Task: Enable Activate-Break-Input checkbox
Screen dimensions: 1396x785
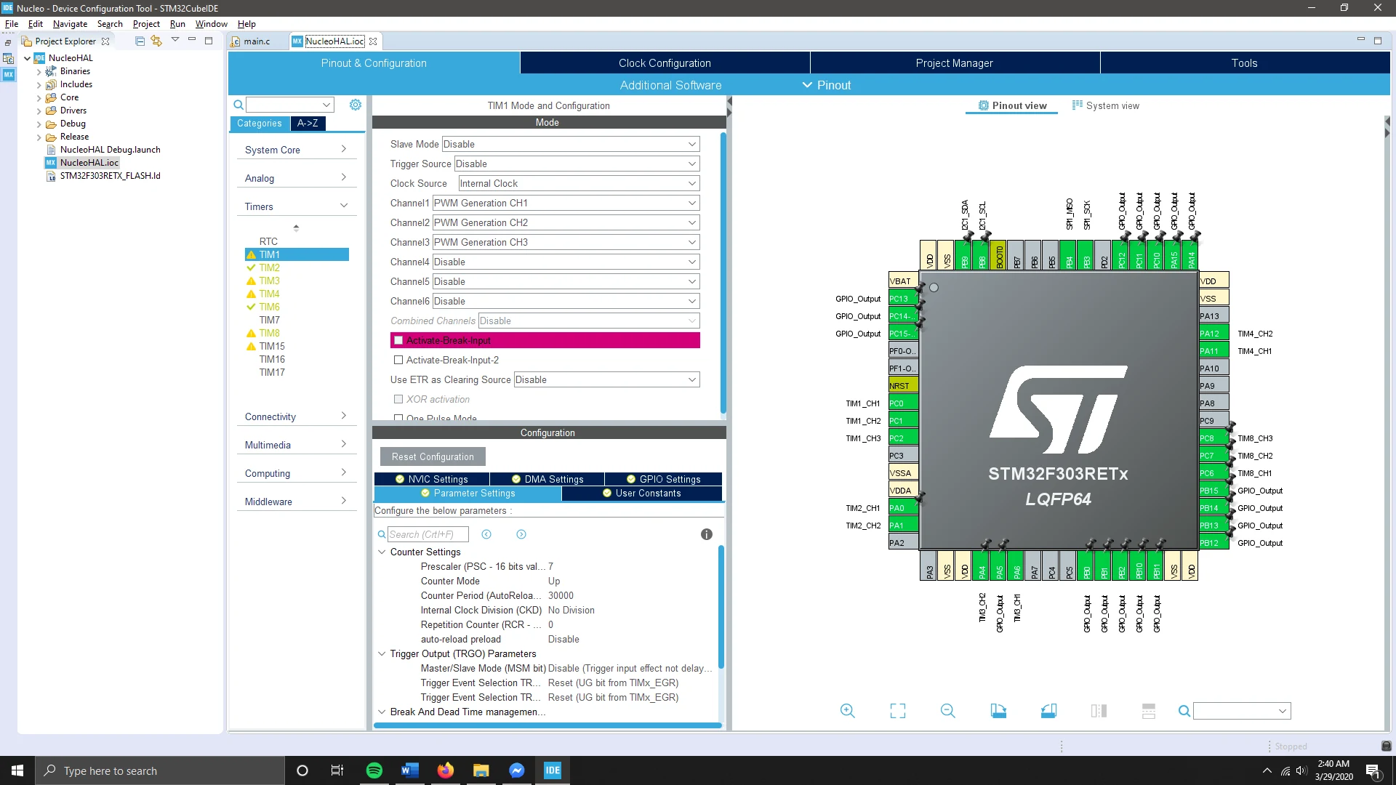Action: (x=398, y=340)
